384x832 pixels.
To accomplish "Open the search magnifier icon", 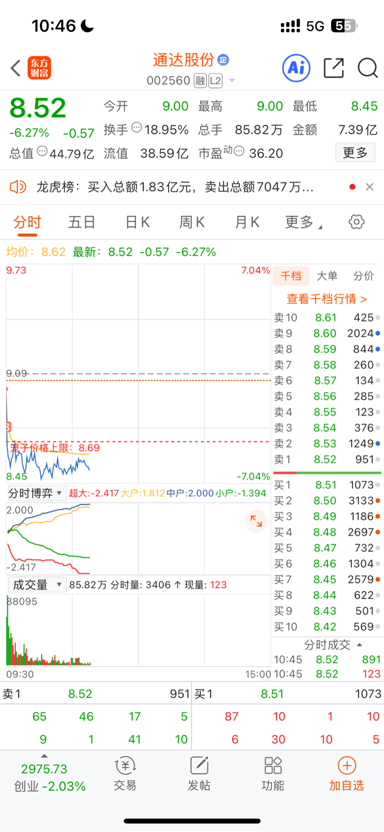I will 367,68.
